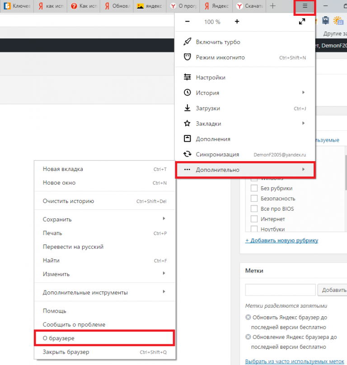The image size is (347, 365).
Task: Expand the Сохранить submenu arrow
Action: 164,218
